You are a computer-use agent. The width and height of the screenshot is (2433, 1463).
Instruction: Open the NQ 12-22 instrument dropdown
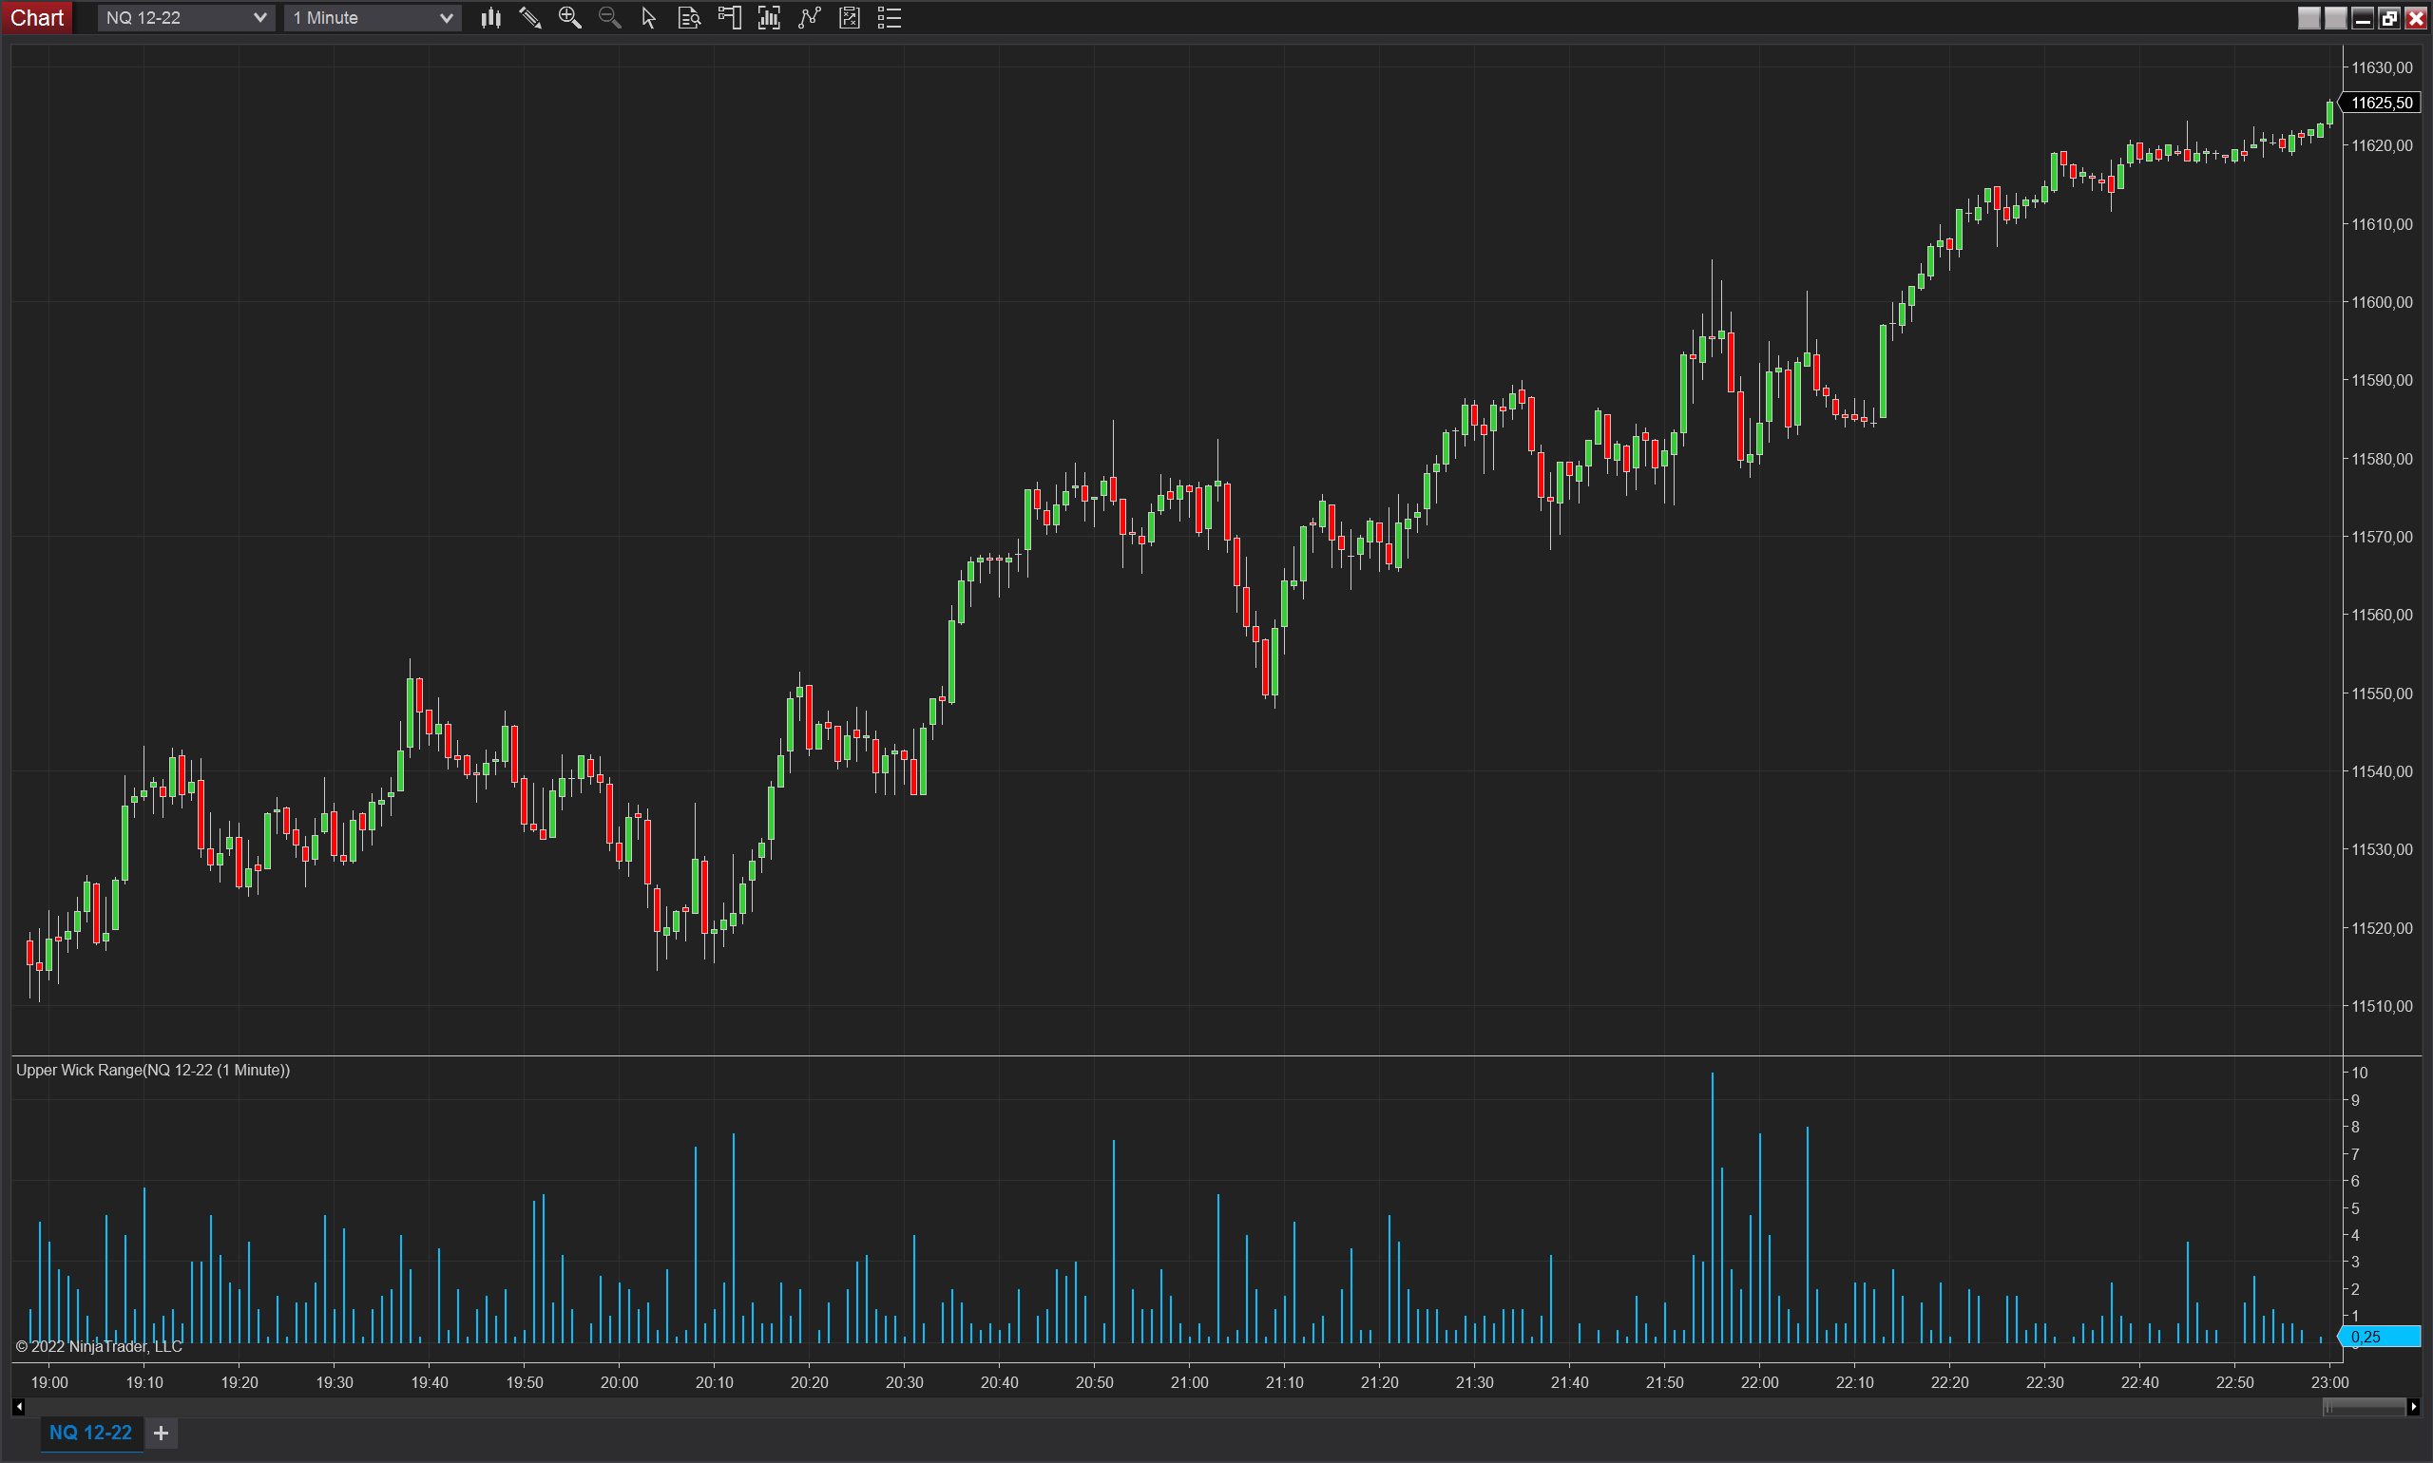(185, 18)
